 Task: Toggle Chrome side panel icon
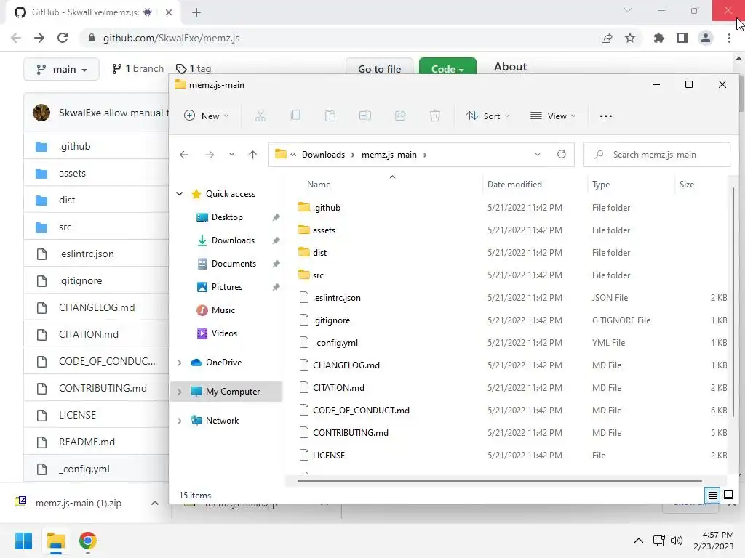click(682, 38)
